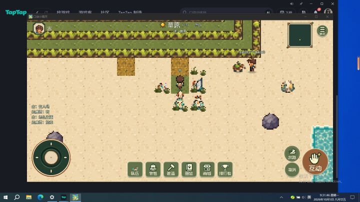The height and width of the screenshot is (202, 360).
Task: Click the NPC trainer with brown hair
Action: click(x=252, y=65)
